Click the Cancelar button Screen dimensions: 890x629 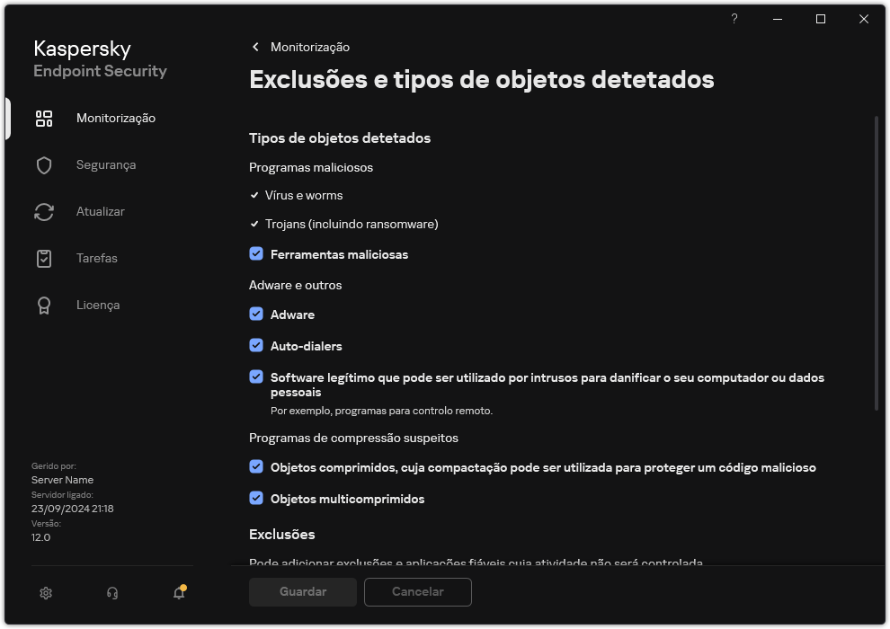point(417,591)
